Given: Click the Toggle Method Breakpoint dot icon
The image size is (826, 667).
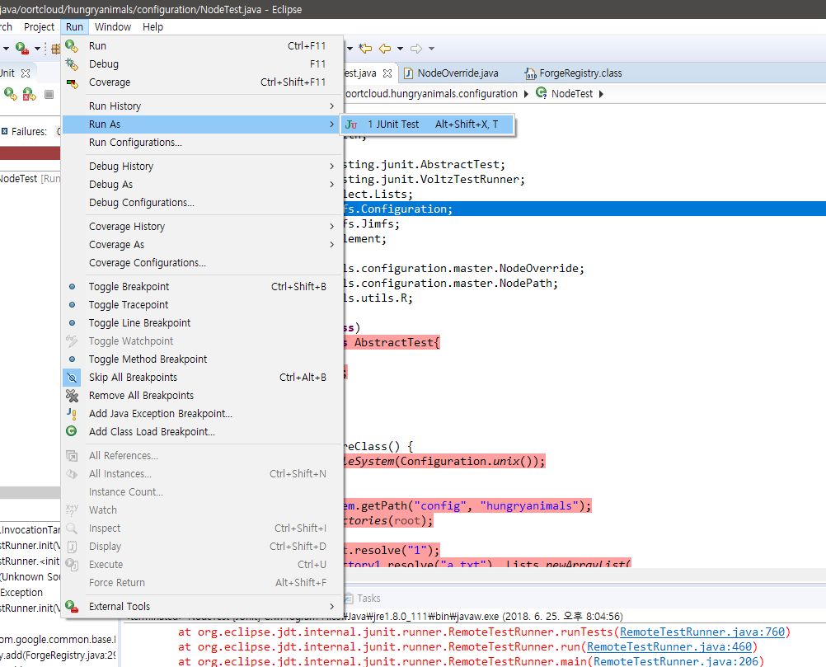Looking at the screenshot, I should coord(73,359).
